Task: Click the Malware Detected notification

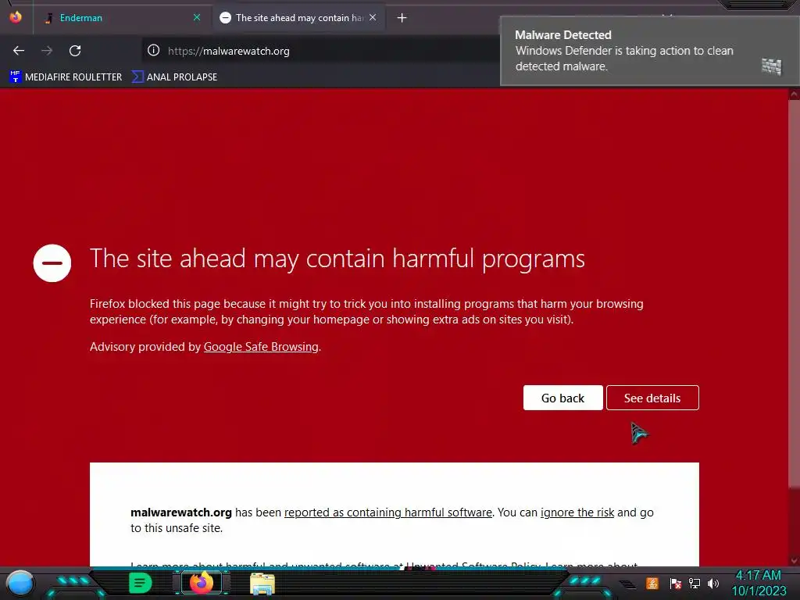Action: click(649, 51)
